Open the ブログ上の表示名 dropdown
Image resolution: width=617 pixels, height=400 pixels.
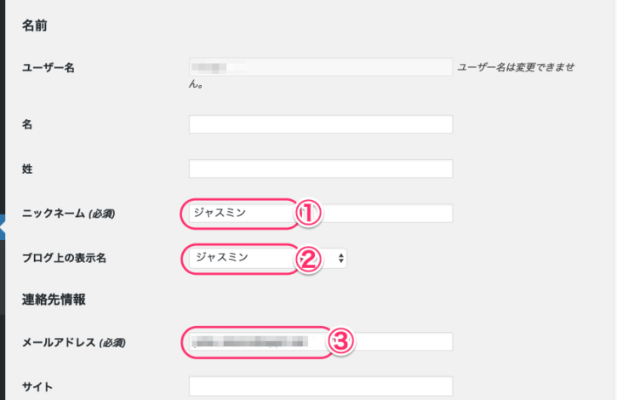pos(264,258)
